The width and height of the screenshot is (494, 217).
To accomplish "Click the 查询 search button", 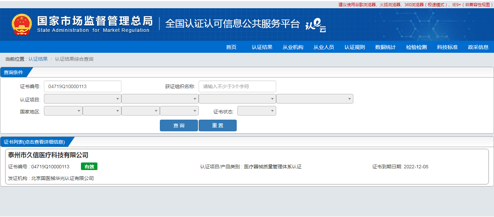I will click(179, 125).
